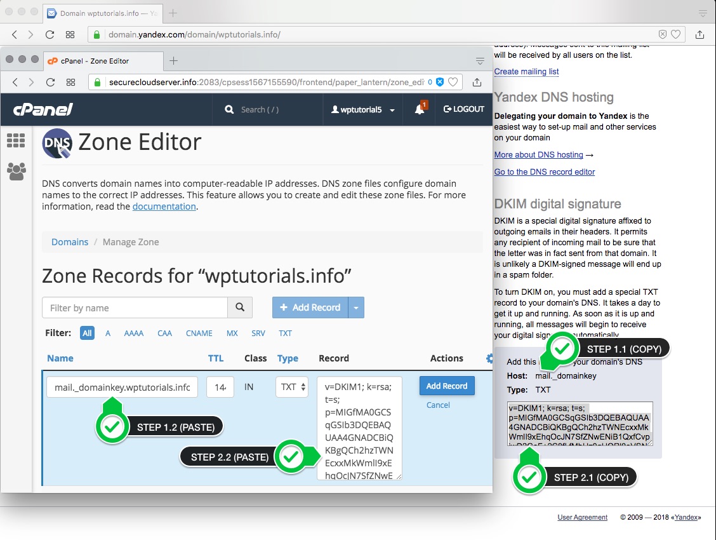Screen dimensions: 716x540
Task: Cancel the new record row
Action: tap(438, 405)
